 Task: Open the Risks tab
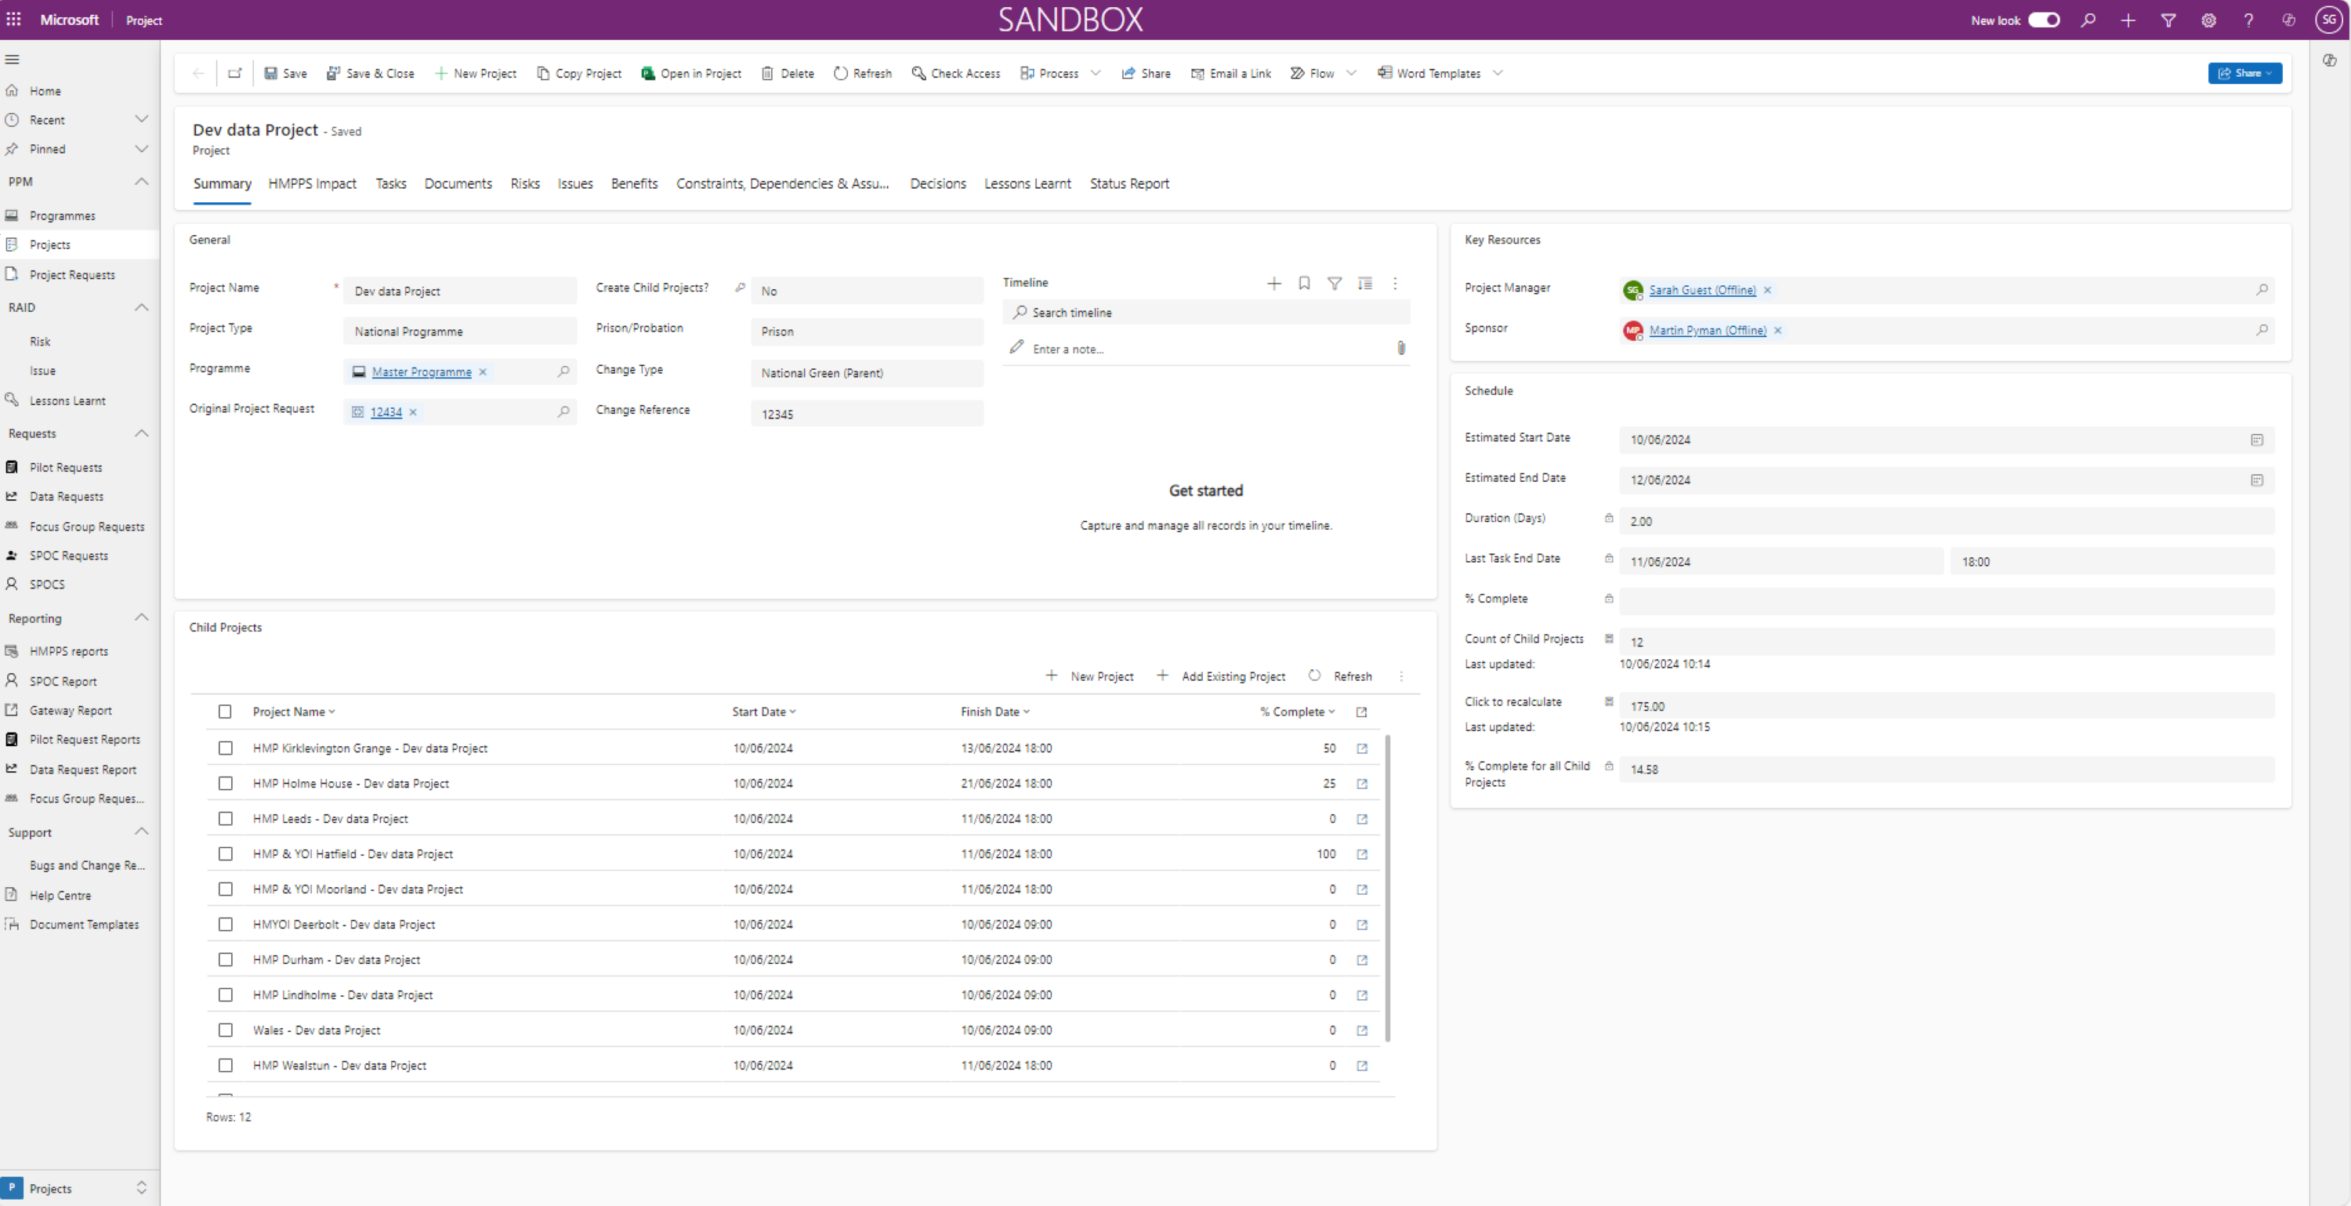tap(525, 183)
